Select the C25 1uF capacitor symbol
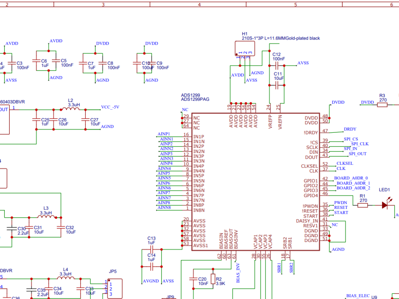The width and height of the screenshot is (399, 299). click(36, 119)
